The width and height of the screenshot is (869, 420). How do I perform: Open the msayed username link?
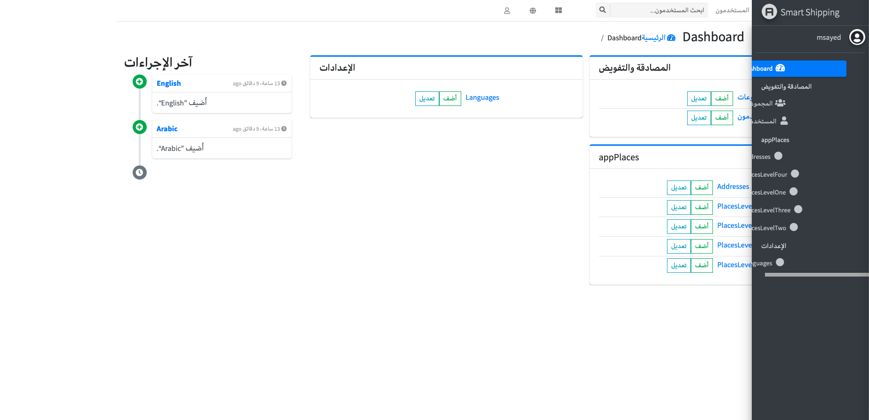pyautogui.click(x=829, y=37)
